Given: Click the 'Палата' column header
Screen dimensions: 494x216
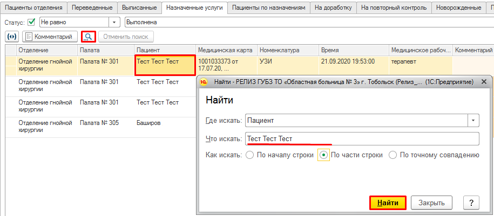Looking at the screenshot, I should pyautogui.click(x=105, y=50).
